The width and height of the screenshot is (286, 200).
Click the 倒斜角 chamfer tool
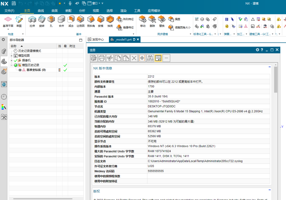click(x=91, y=21)
